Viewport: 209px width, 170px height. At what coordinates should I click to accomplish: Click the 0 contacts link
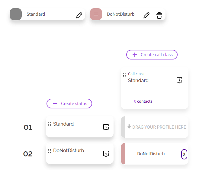pos(143,101)
